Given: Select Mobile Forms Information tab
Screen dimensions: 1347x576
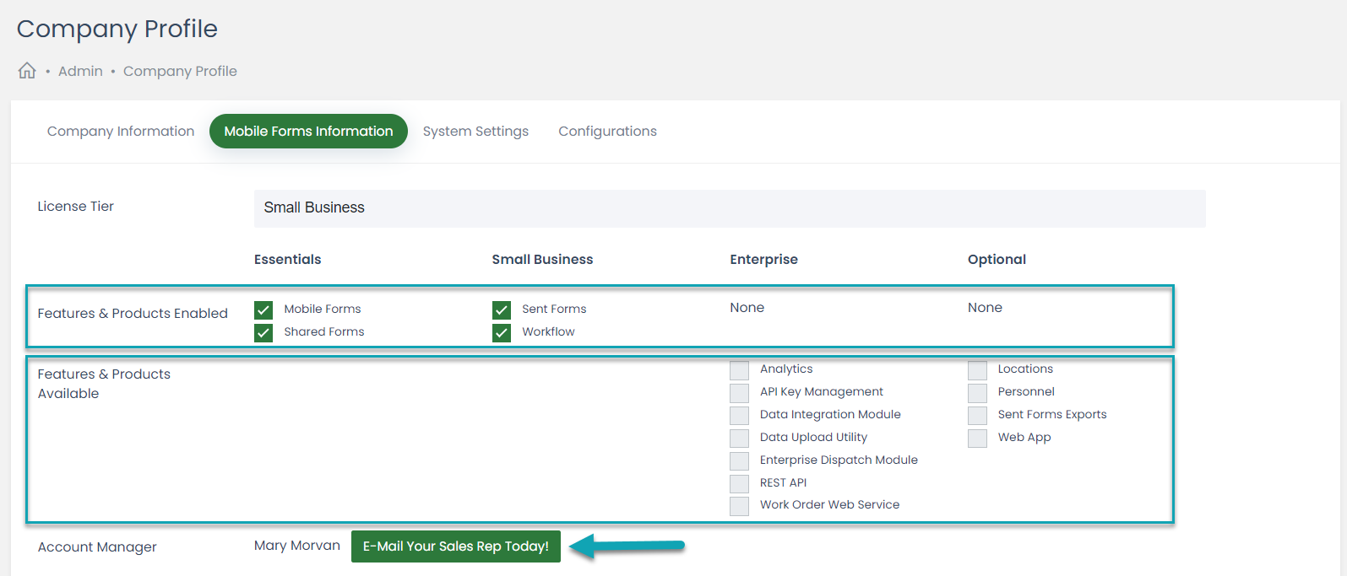Looking at the screenshot, I should tap(308, 132).
